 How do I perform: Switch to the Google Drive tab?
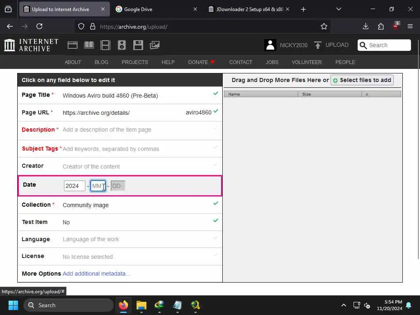click(x=156, y=9)
